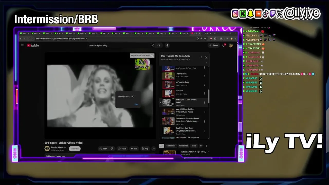This screenshot has width=329, height=185.
Task: Show more filter chips with right arrow
Action: click(x=206, y=146)
